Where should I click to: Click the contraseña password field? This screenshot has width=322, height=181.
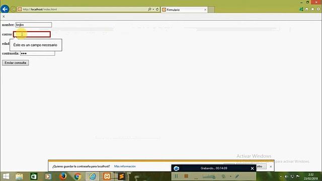coord(37,53)
